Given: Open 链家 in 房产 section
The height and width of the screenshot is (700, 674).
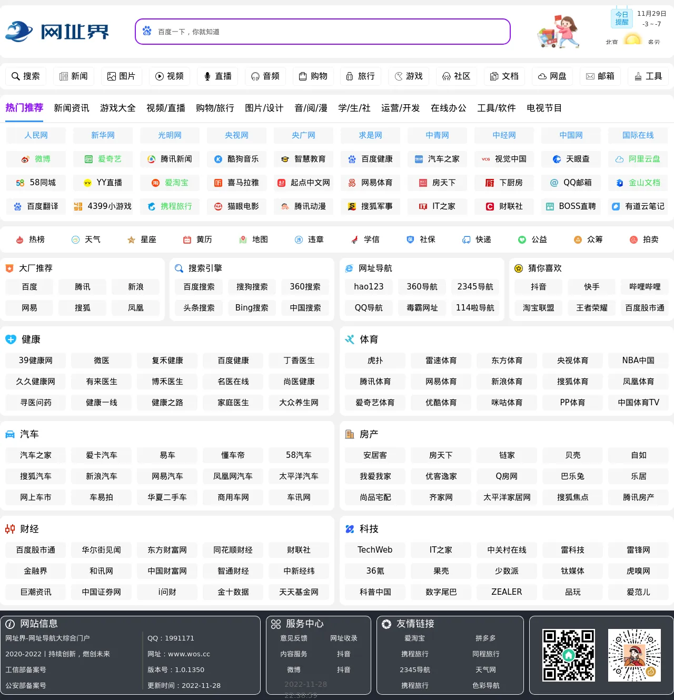Looking at the screenshot, I should click(507, 455).
